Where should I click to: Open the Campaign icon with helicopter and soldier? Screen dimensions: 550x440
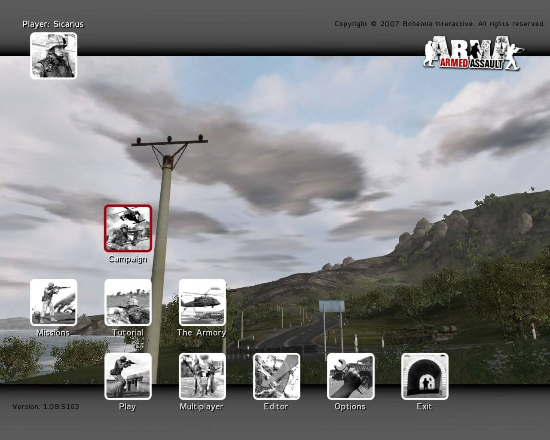(128, 228)
